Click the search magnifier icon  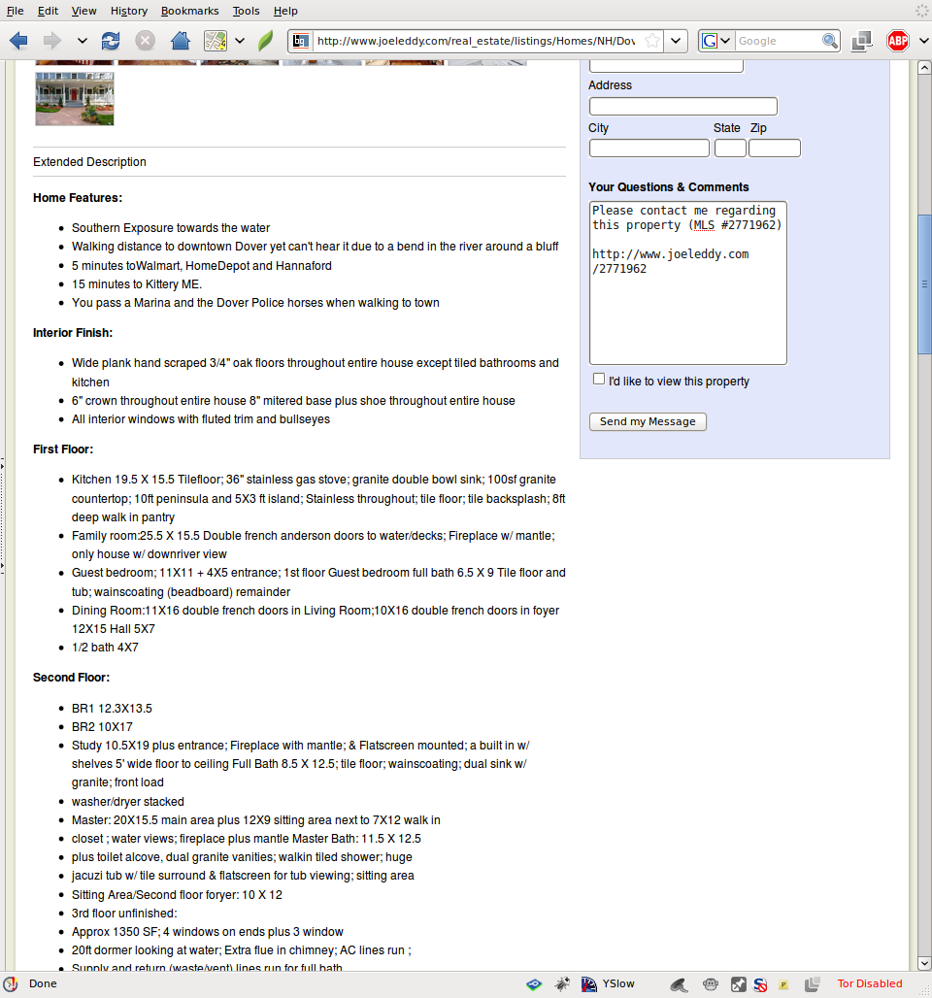829,41
